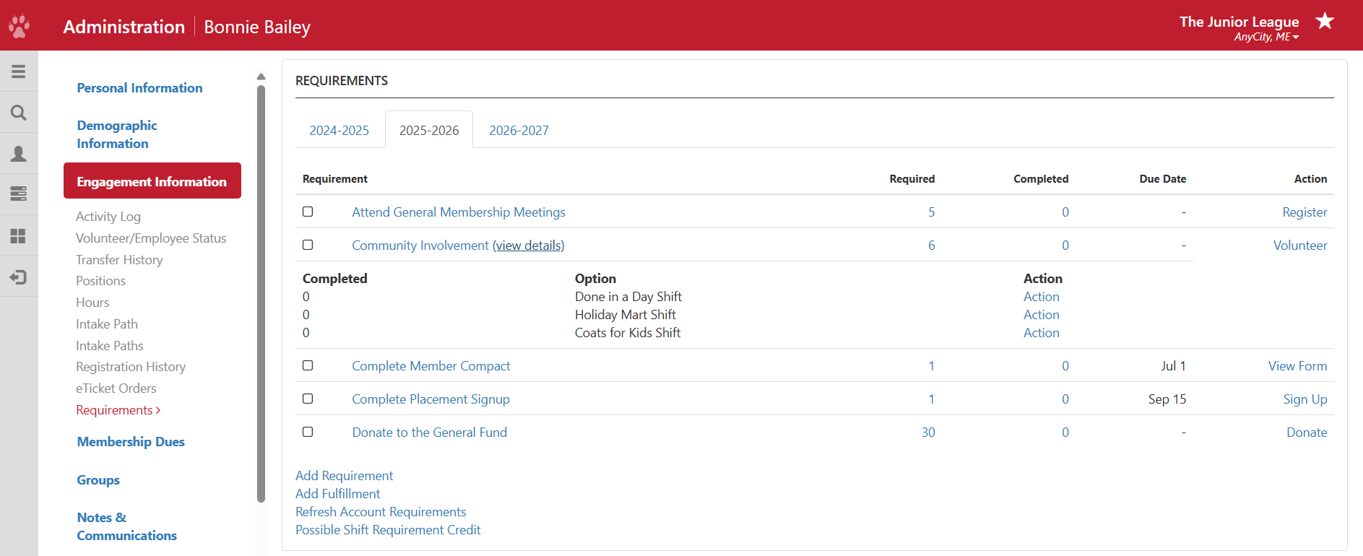Click the Sign Up action link
This screenshot has width=1363, height=556.
coord(1304,399)
